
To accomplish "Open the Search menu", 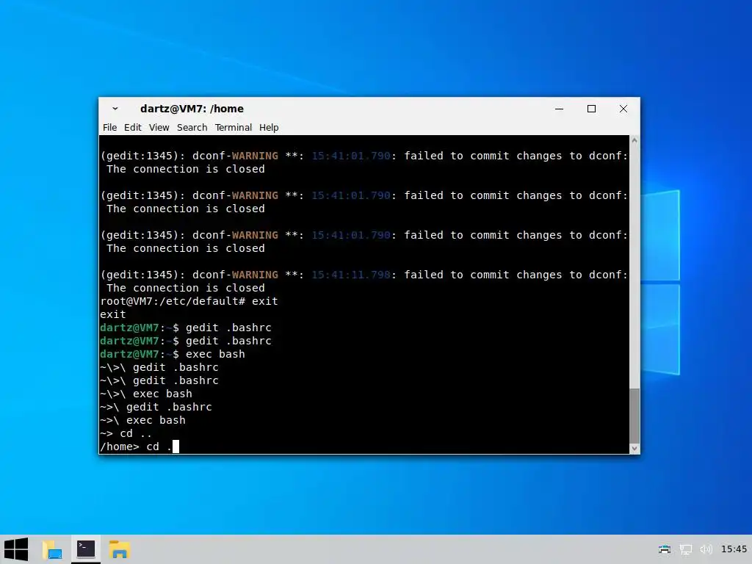I will [192, 128].
